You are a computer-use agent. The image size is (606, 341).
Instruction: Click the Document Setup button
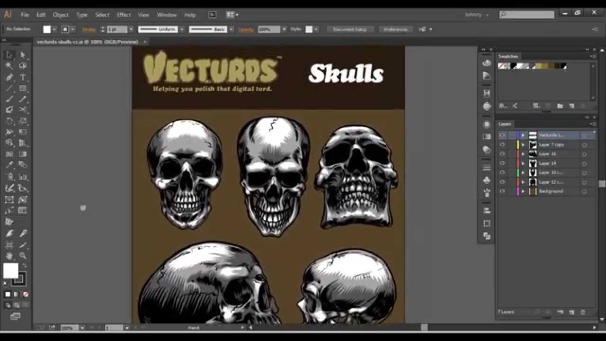(x=350, y=29)
